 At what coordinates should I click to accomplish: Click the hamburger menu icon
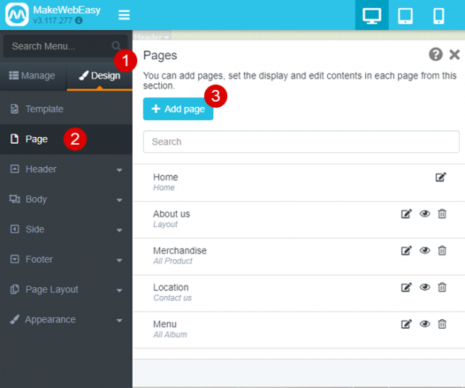tap(124, 15)
